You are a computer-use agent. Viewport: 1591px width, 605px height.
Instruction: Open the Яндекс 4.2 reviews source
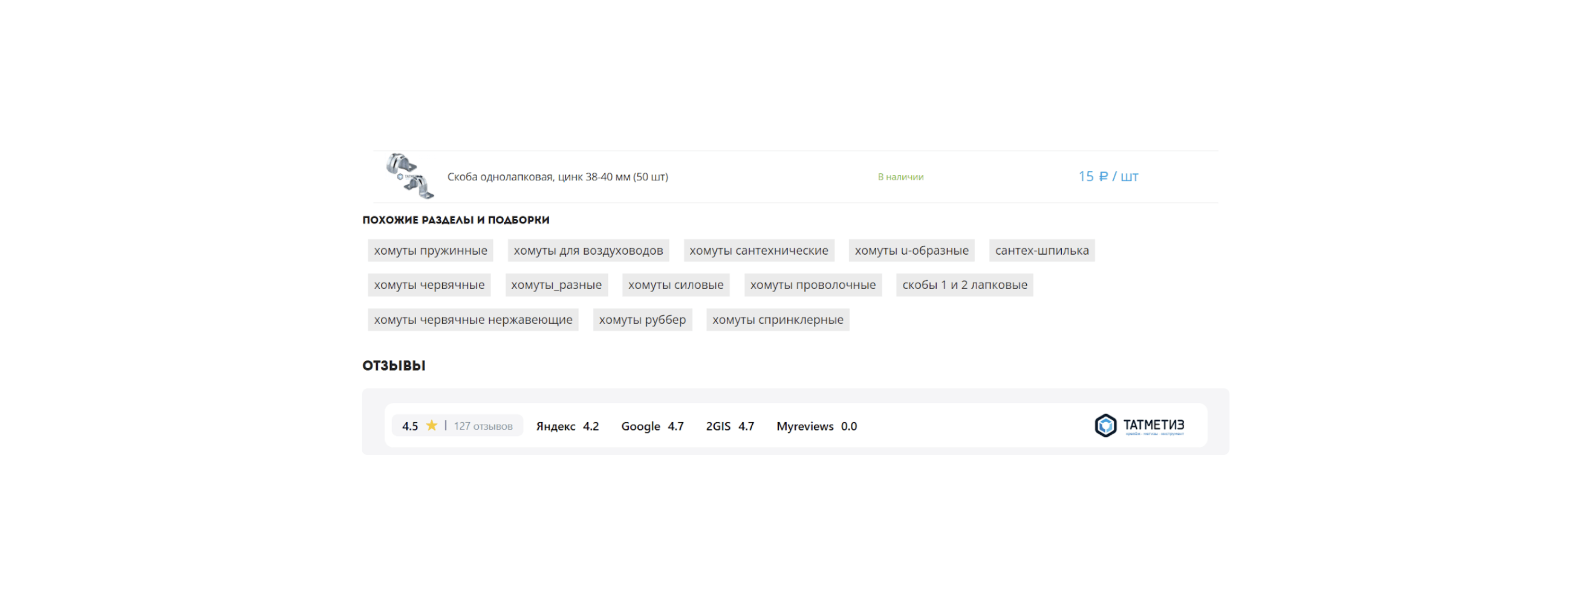click(x=567, y=426)
